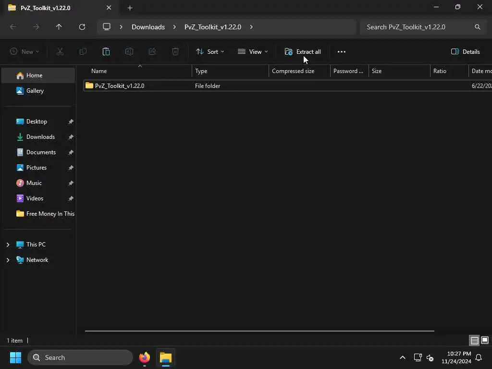
Task: Navigate up one folder level
Action: (x=59, y=27)
